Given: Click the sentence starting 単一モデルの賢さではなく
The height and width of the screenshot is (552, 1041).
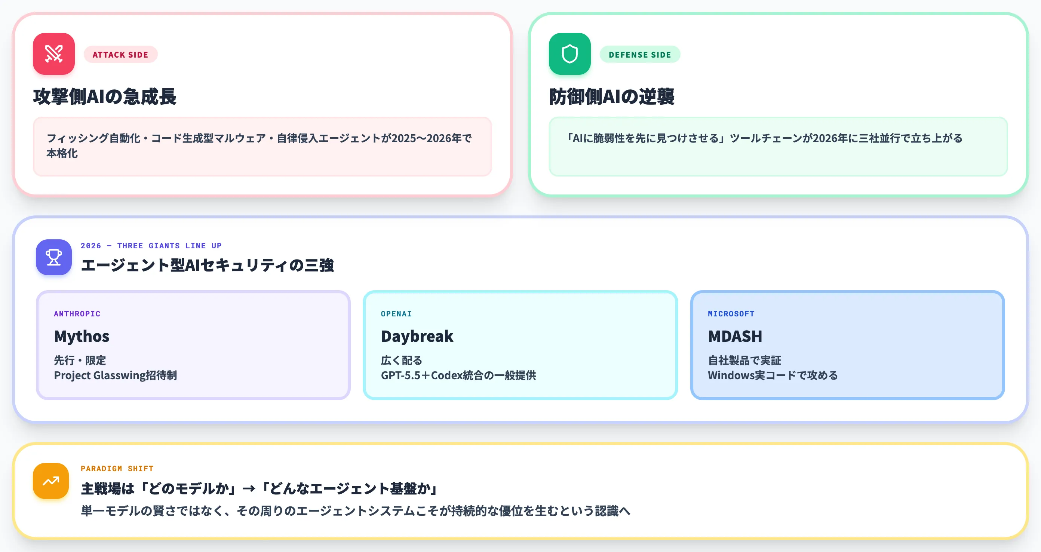Looking at the screenshot, I should pos(356,511).
